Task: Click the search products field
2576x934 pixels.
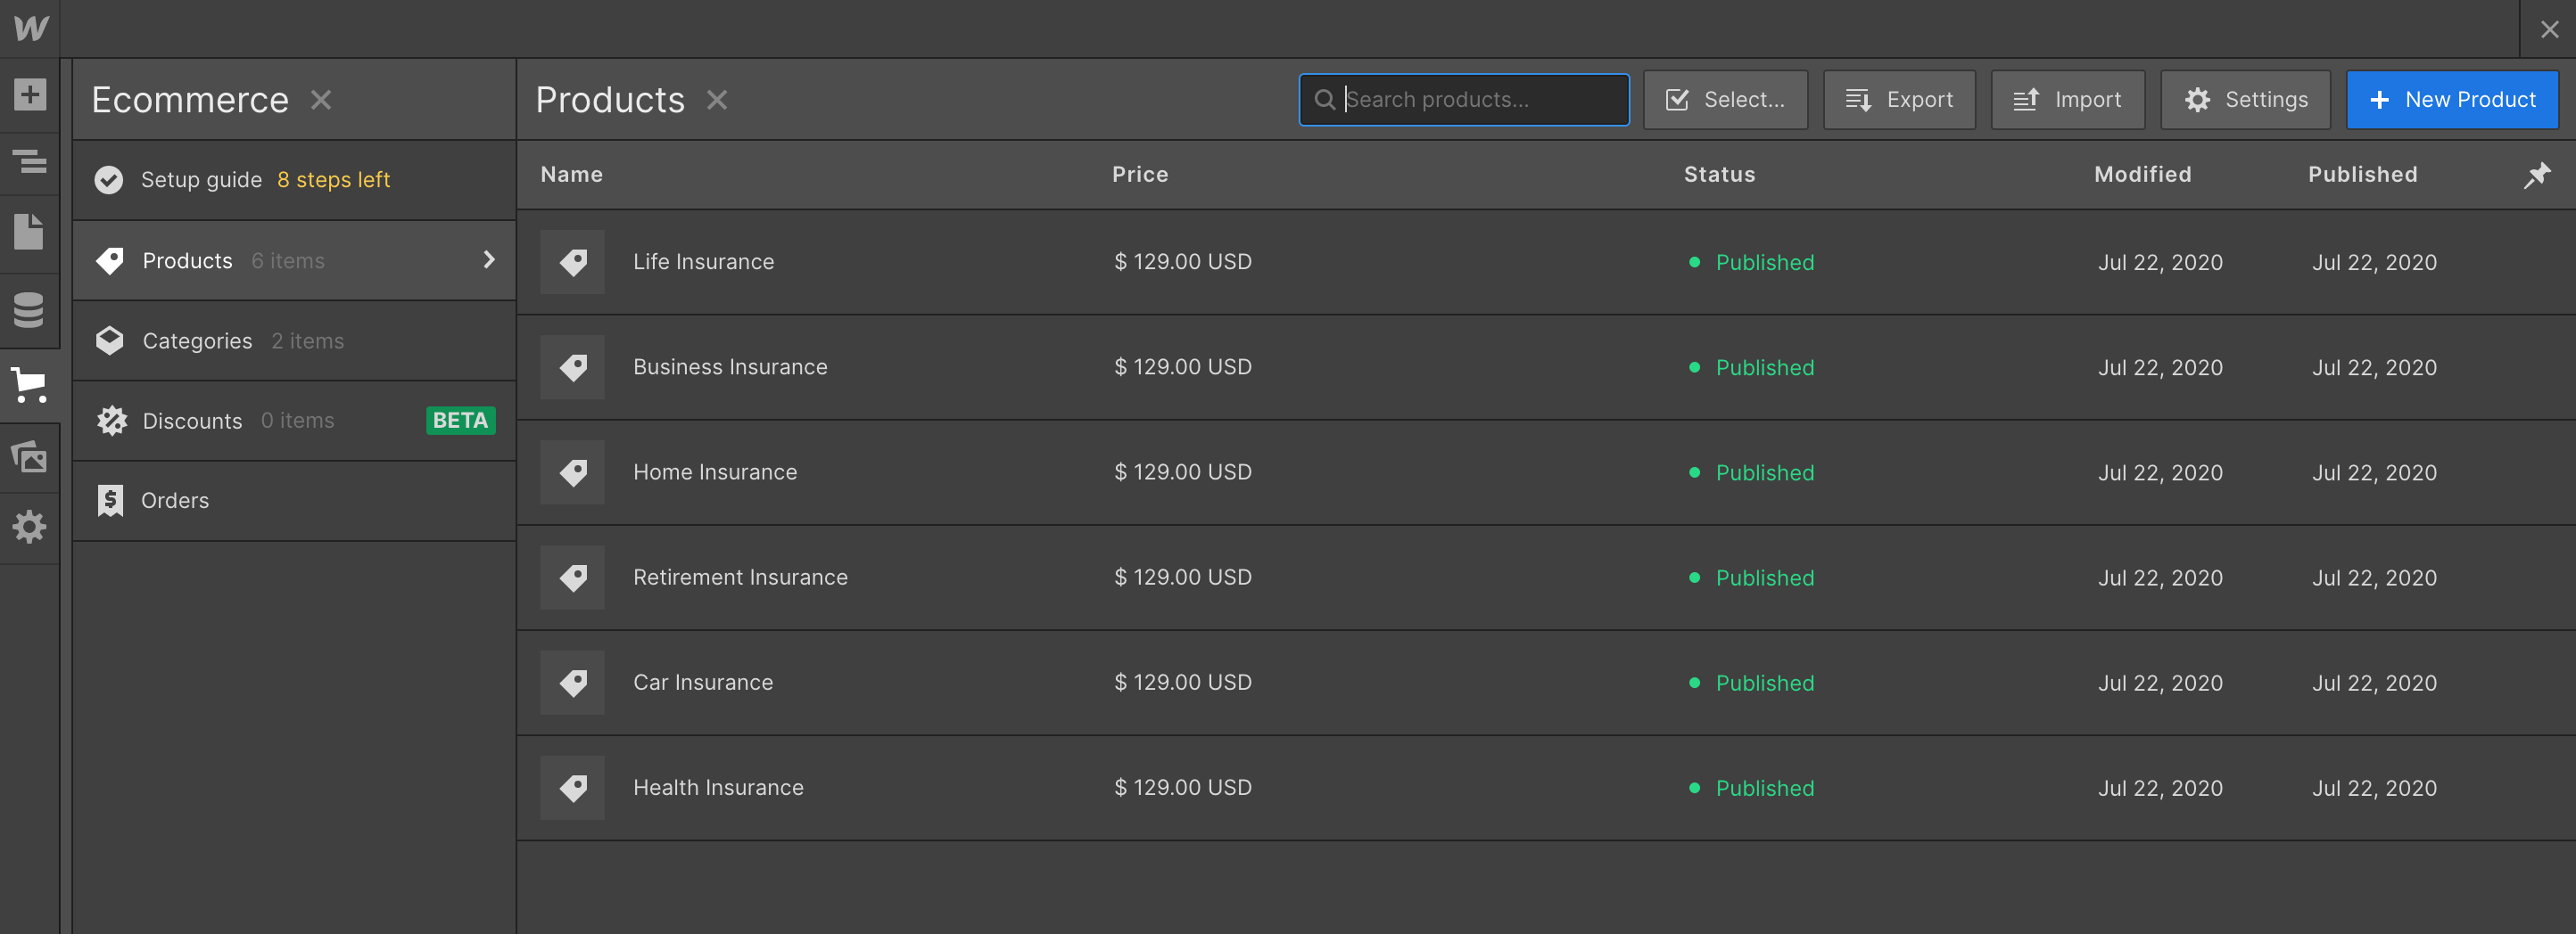Action: (x=1463, y=99)
